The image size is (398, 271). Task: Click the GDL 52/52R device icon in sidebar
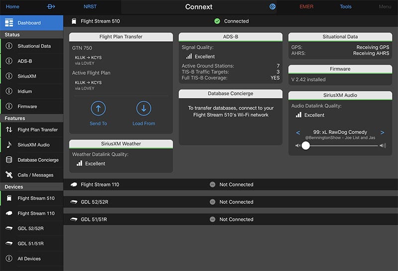[x=9, y=228]
